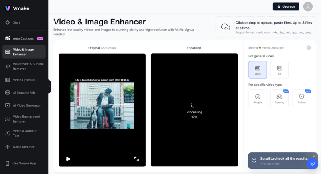Collapse the left sidebar
321x174 pixels.
click(x=49, y=87)
